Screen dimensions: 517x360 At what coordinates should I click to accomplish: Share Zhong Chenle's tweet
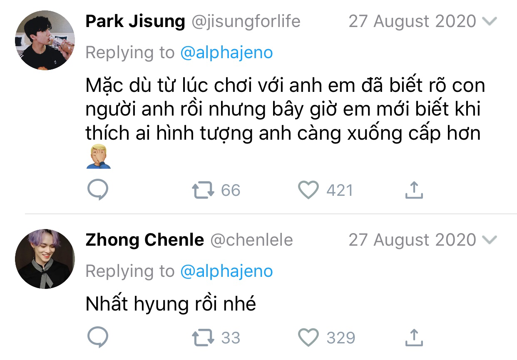click(x=413, y=338)
